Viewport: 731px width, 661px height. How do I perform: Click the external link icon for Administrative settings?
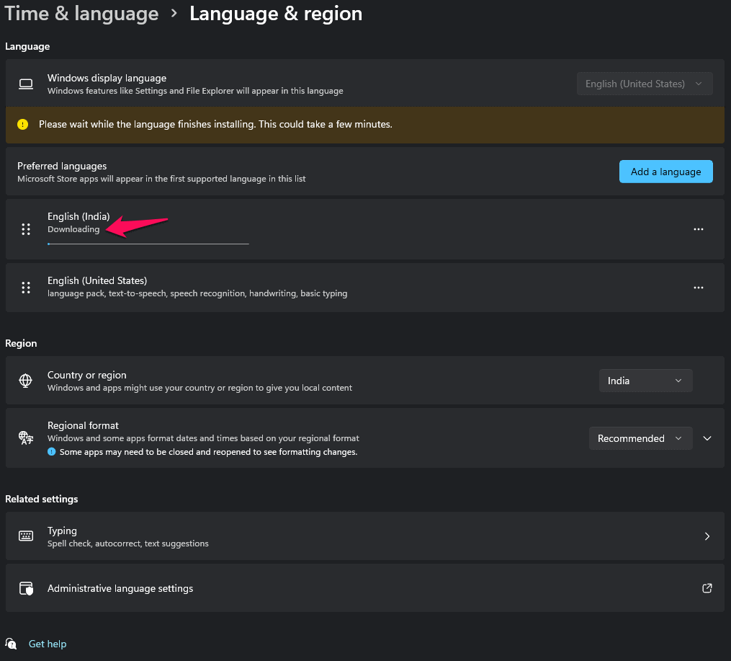707,588
